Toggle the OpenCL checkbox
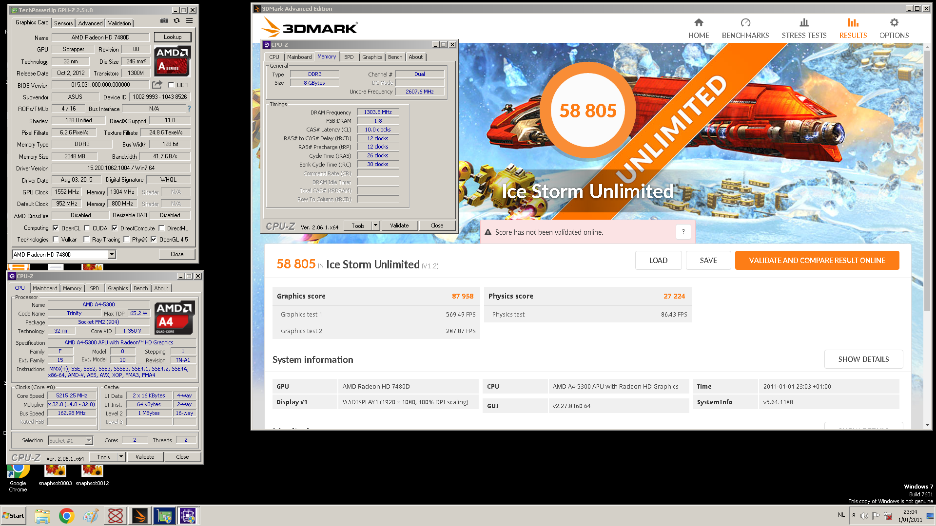 (56, 228)
